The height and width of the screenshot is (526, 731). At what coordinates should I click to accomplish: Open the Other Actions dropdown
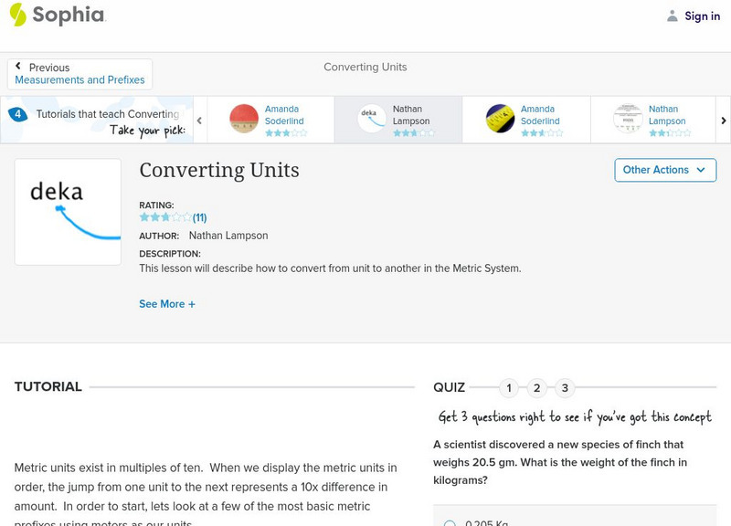pos(664,170)
